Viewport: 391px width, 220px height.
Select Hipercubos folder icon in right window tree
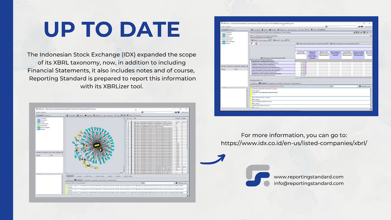(224, 40)
